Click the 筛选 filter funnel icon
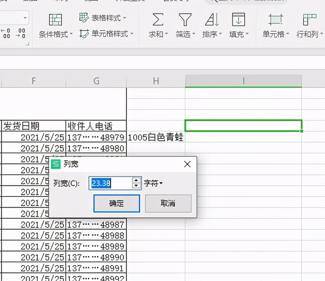This screenshot has height=281, width=325. click(x=185, y=19)
